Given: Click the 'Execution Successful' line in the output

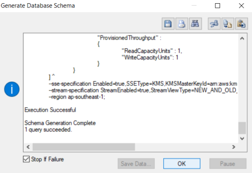Looking at the screenshot, I should pos(50,110).
